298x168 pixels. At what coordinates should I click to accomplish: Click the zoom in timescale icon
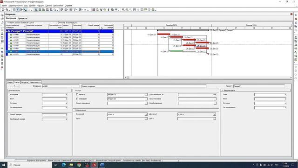123,10
